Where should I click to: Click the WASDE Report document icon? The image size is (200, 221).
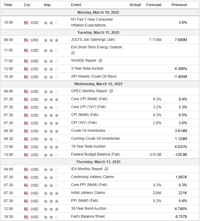coord(100,61)
